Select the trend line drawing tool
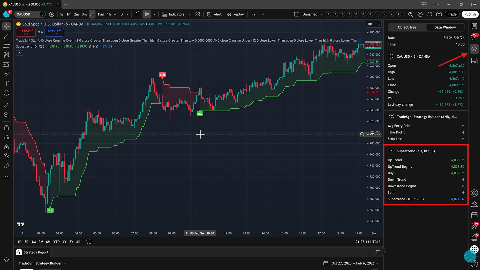This screenshot has height=270, width=480. pyautogui.click(x=6, y=36)
